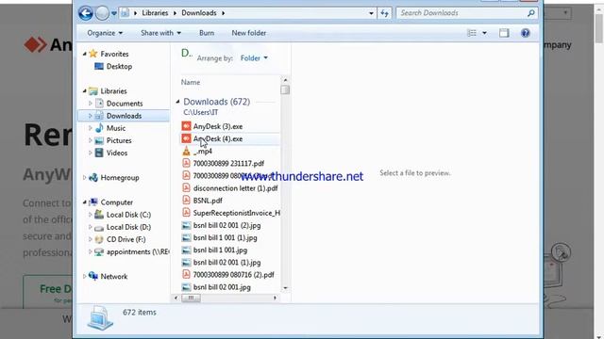Screen dimensions: 604x339
Task: Collapse the Computer tree node
Action: tap(84, 202)
